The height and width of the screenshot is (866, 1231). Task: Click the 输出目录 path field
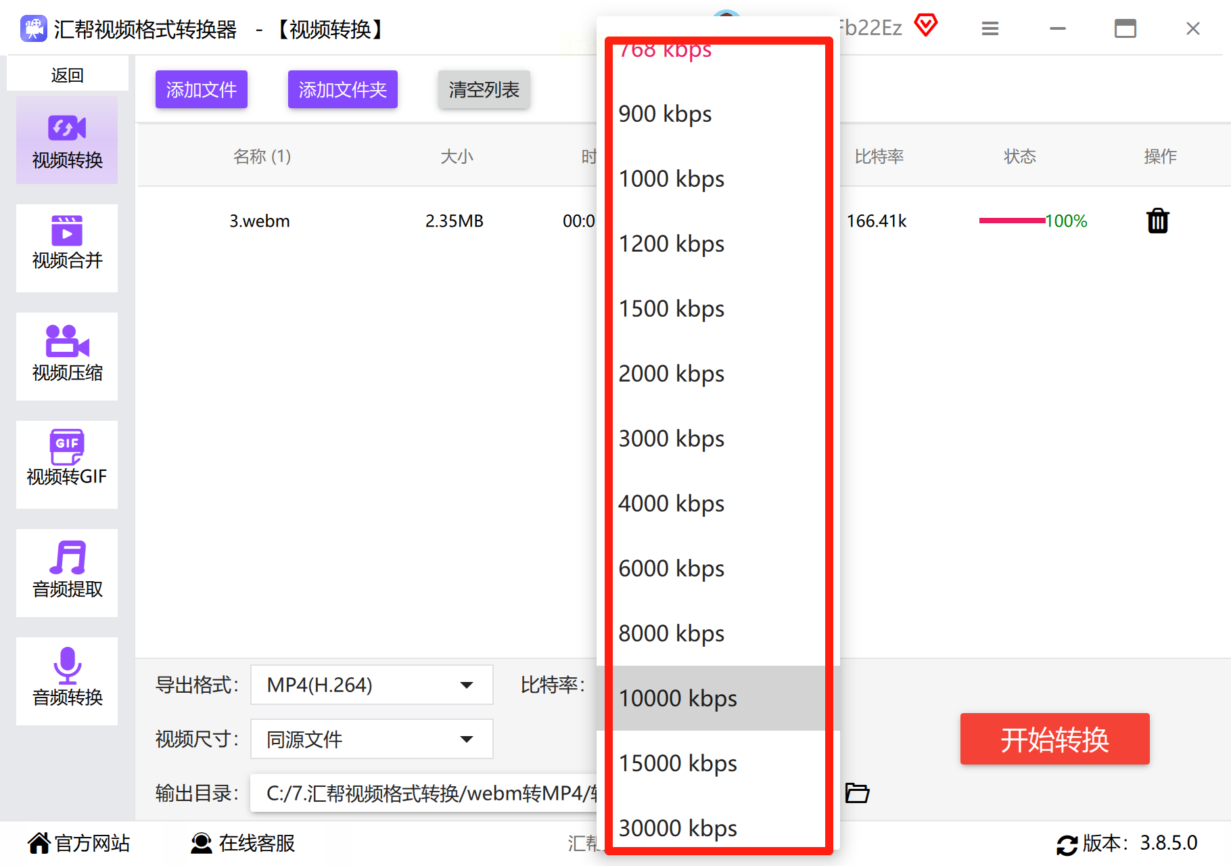(424, 793)
